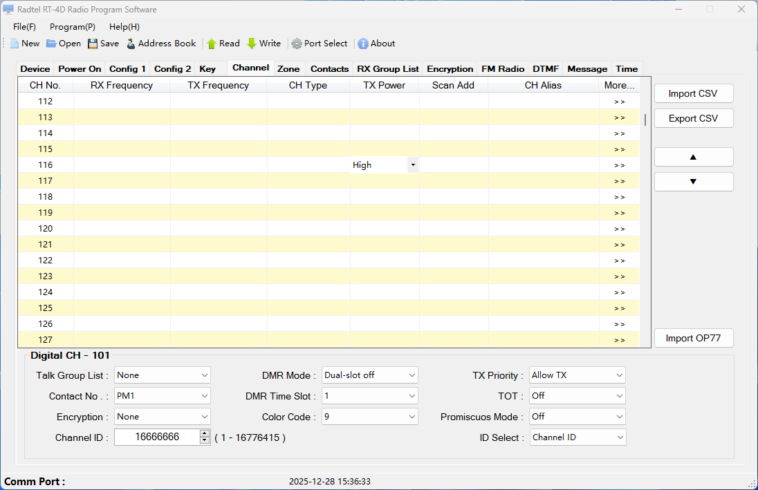The width and height of the screenshot is (758, 490).
Task: Expand the Color Code dropdown
Action: click(412, 417)
